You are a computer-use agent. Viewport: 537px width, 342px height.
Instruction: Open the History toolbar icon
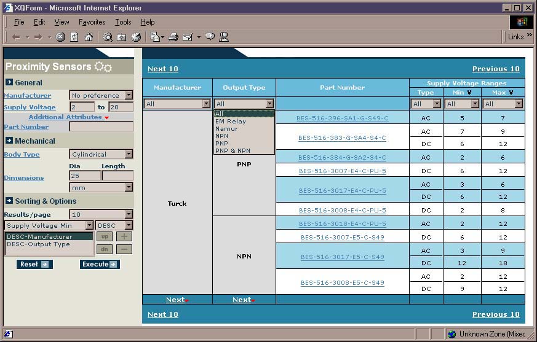(137, 37)
